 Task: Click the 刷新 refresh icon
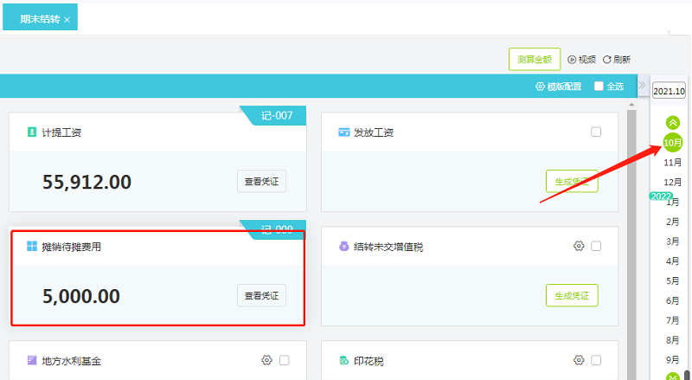click(607, 60)
